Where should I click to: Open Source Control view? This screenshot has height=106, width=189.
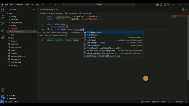[3, 24]
